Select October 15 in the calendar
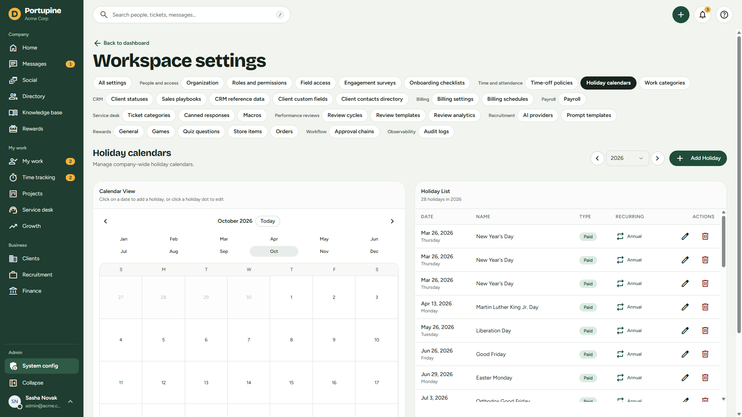742x417 pixels. pyautogui.click(x=291, y=383)
